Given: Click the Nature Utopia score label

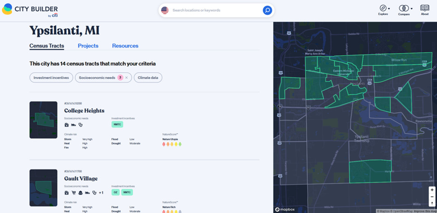Looking at the screenshot, I should pyautogui.click(x=170, y=139).
